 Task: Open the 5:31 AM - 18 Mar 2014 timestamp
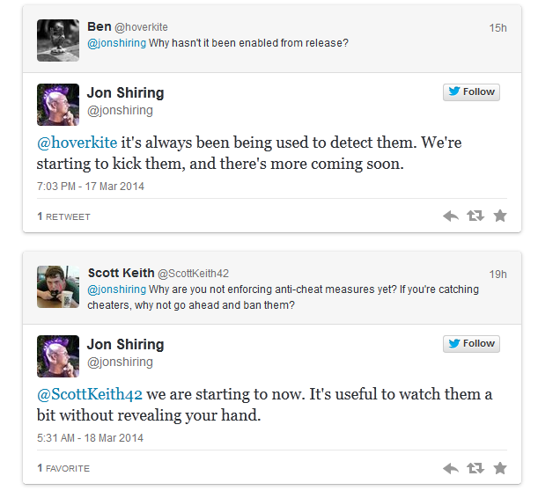(x=90, y=438)
